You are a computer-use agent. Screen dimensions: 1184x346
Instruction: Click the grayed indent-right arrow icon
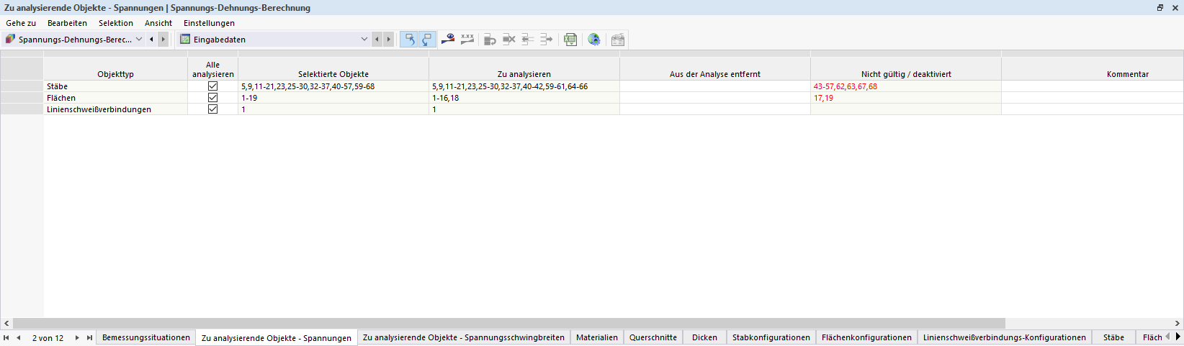coord(547,40)
